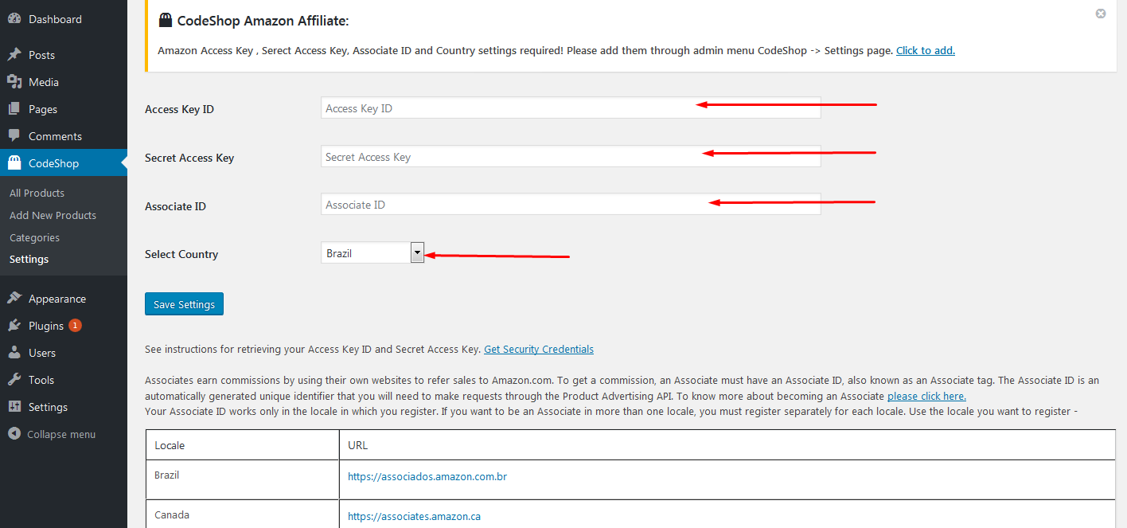Click the Appearance paintbrush icon
Viewport: 1127px width, 528px height.
(x=14, y=299)
